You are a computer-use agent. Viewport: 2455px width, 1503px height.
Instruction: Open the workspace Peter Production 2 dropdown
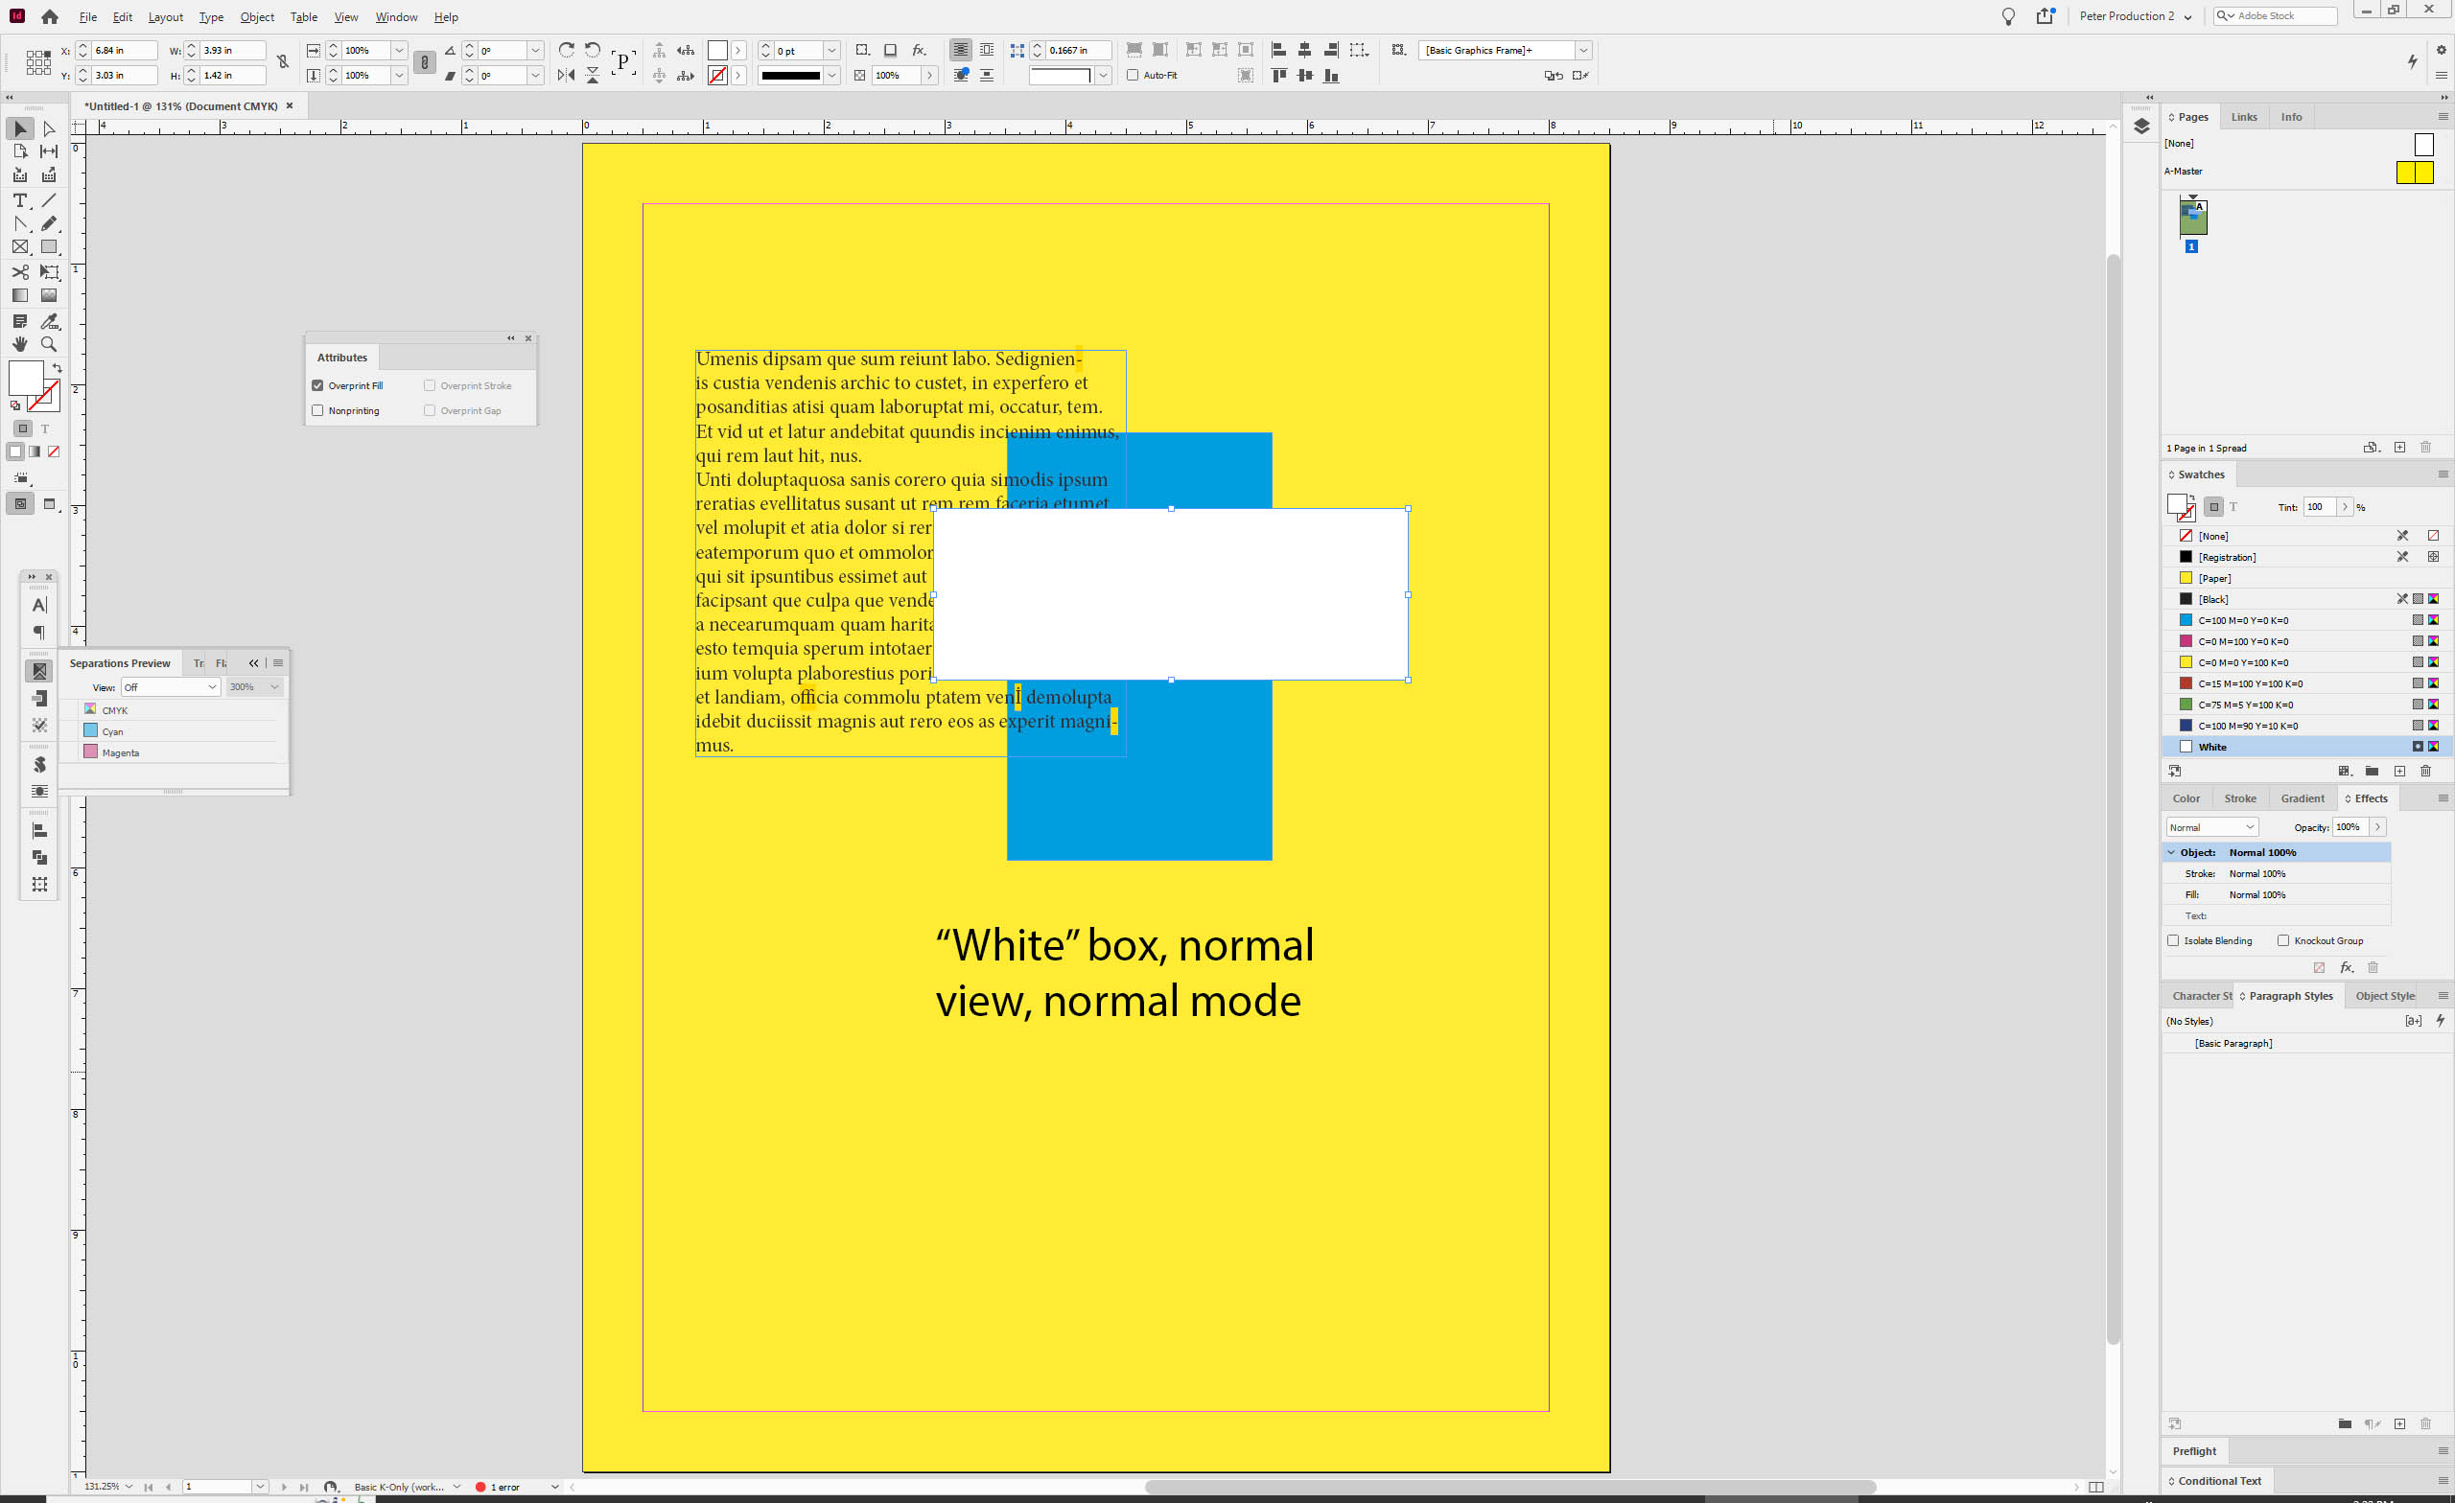(2135, 17)
